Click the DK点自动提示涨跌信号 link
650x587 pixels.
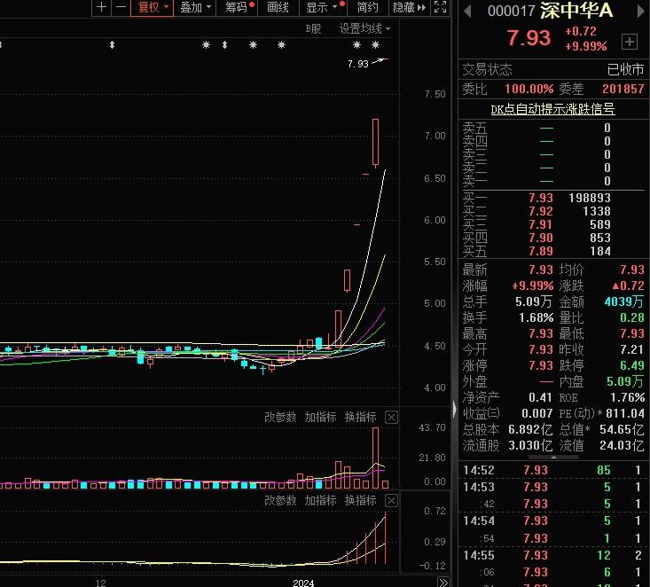pyautogui.click(x=552, y=109)
